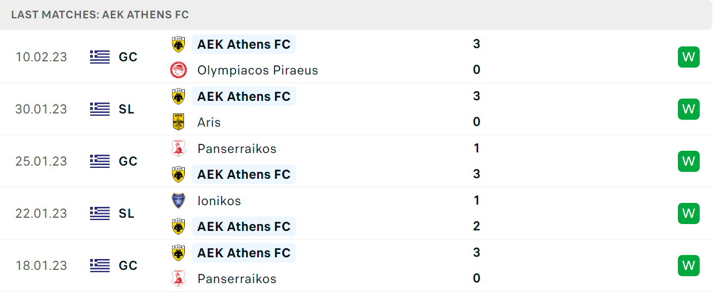Click Olympiacos Piraeus team logo

tap(178, 70)
